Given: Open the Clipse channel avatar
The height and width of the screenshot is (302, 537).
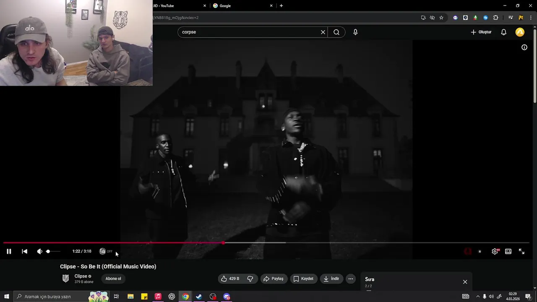Looking at the screenshot, I should coord(66,279).
